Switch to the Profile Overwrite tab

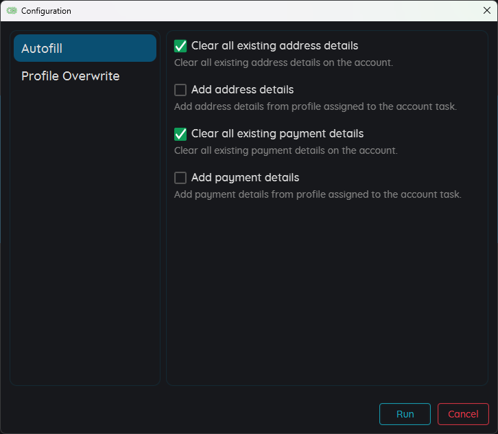pyautogui.click(x=71, y=76)
